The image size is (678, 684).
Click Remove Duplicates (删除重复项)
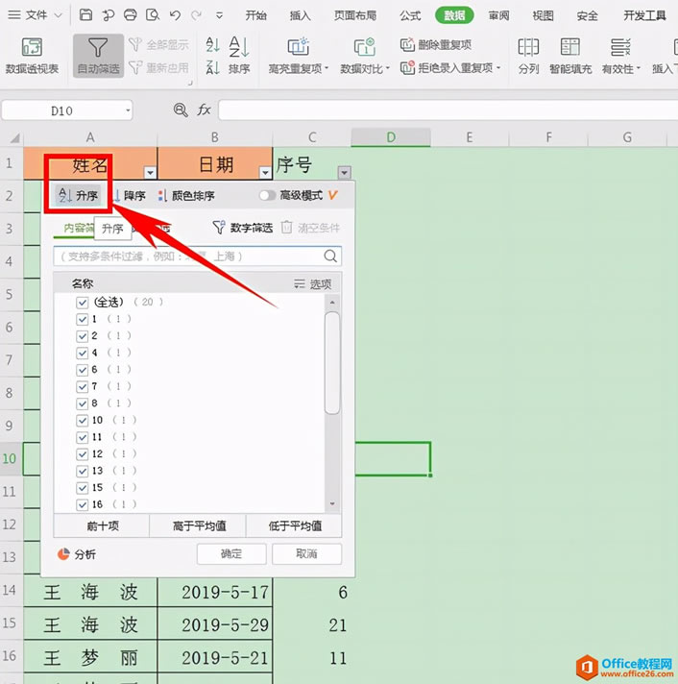[x=436, y=44]
